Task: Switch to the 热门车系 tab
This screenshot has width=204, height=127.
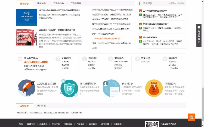Action: [42, 106]
